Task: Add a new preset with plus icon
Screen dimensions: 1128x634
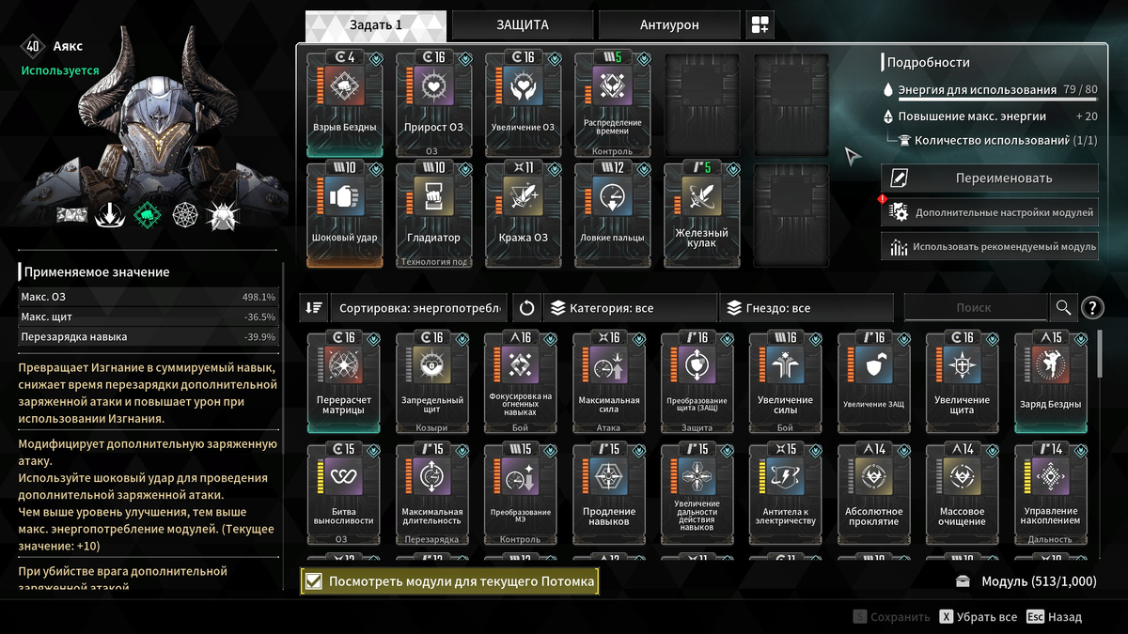Action: click(760, 25)
